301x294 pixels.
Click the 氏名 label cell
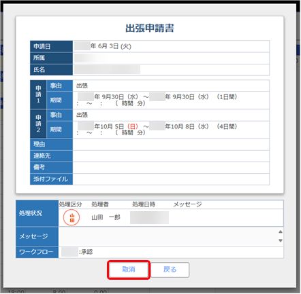click(51, 70)
